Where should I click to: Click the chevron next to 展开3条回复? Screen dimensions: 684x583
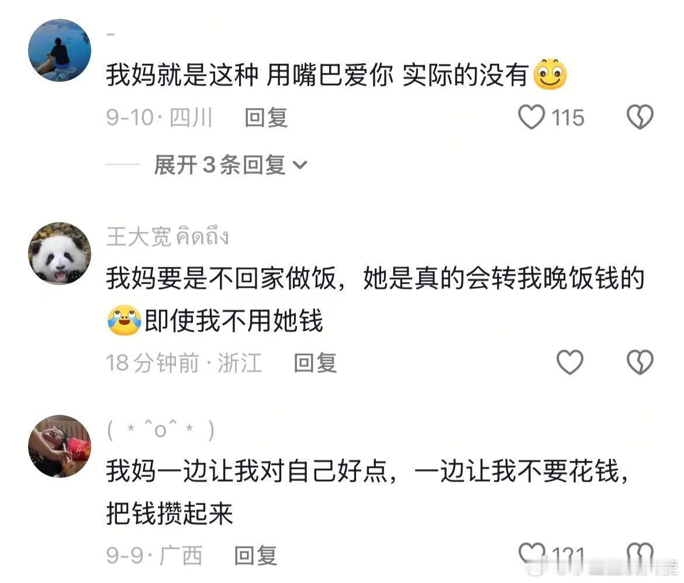click(300, 165)
